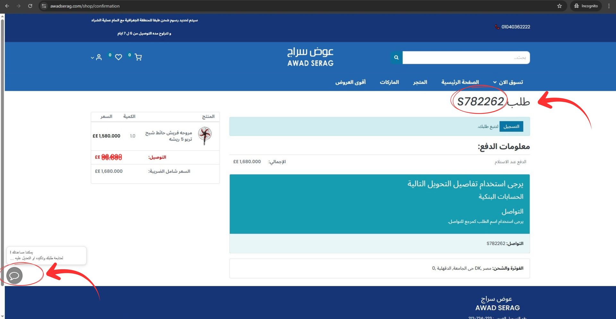Click the التسجيل button to track order

511,126
